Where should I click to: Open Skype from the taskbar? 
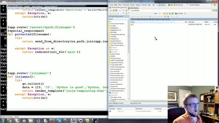[60, 121]
